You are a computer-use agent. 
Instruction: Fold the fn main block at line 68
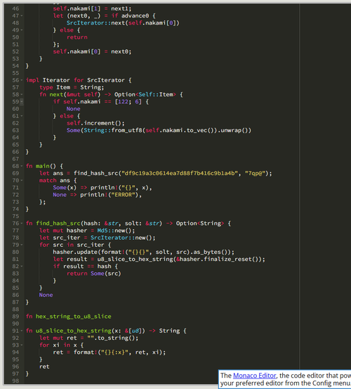pyautogui.click(x=22, y=166)
